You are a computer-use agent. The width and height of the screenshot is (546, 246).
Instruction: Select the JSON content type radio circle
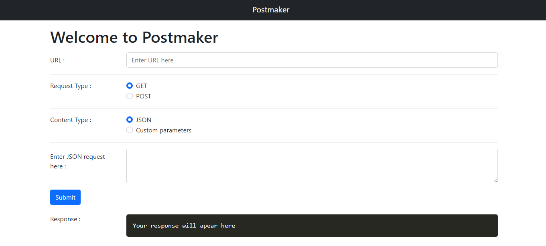[x=130, y=120]
